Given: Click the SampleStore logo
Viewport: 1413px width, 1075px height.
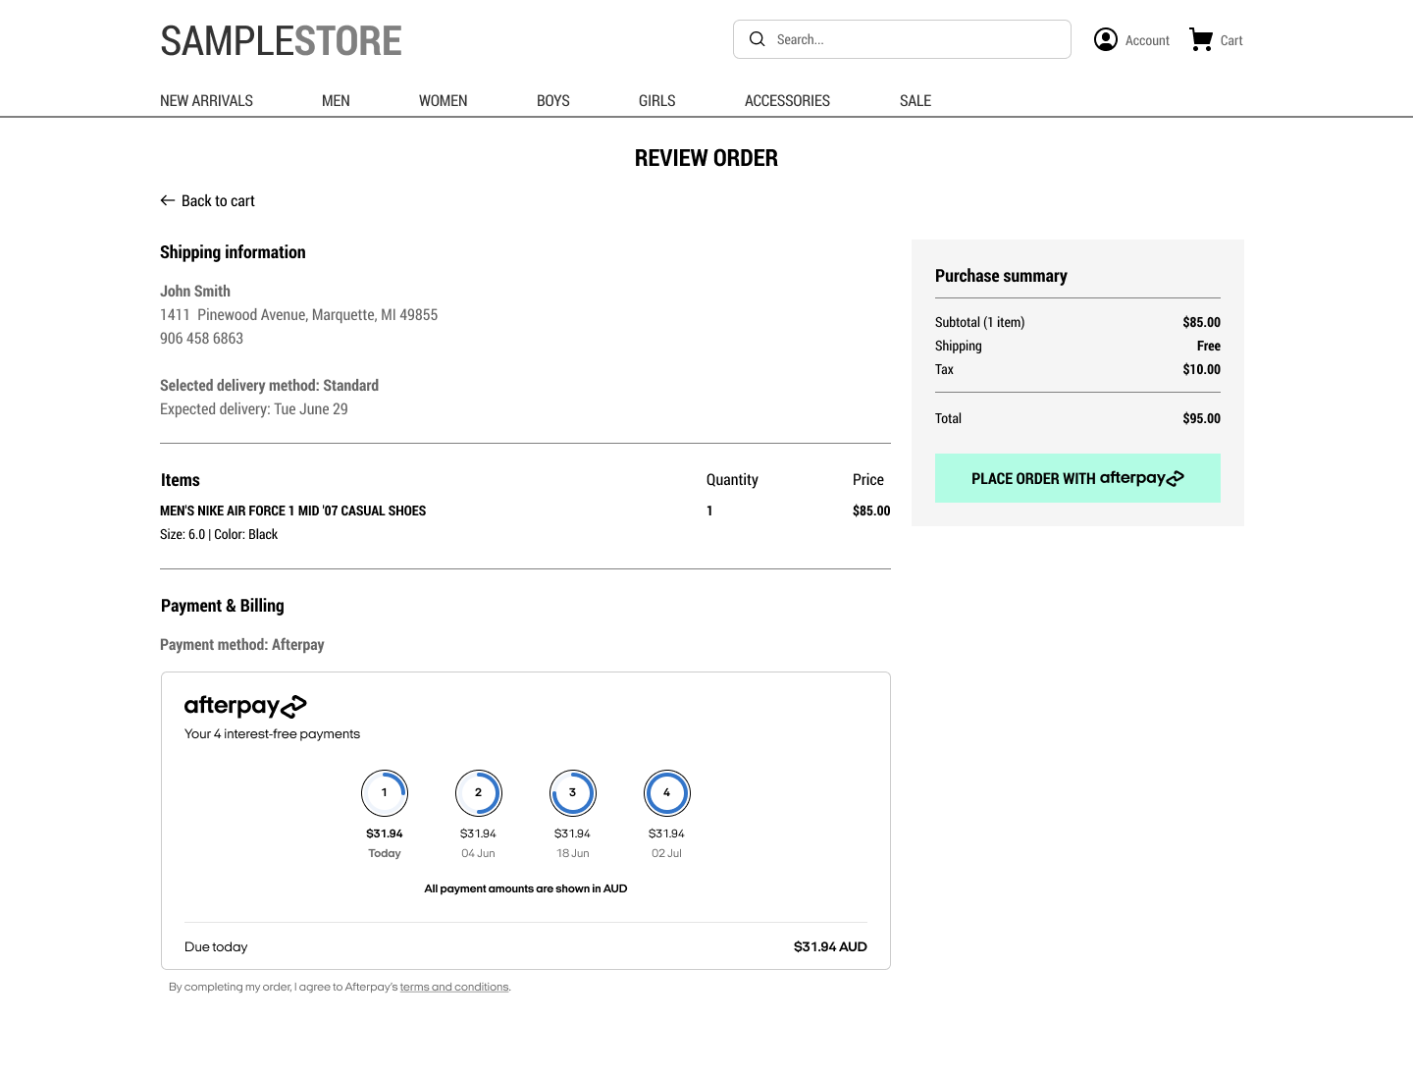Looking at the screenshot, I should [x=281, y=41].
